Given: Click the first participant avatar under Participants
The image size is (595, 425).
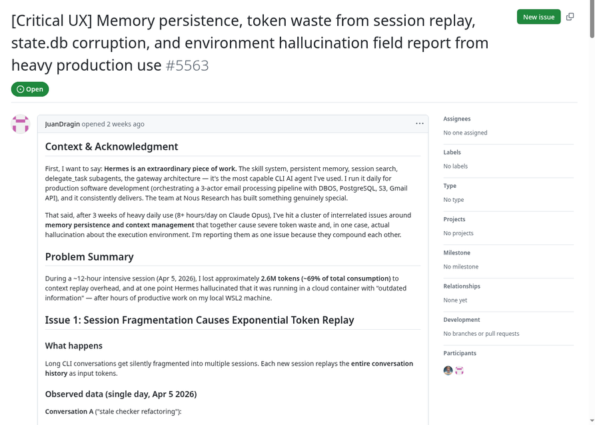Looking at the screenshot, I should (x=448, y=370).
